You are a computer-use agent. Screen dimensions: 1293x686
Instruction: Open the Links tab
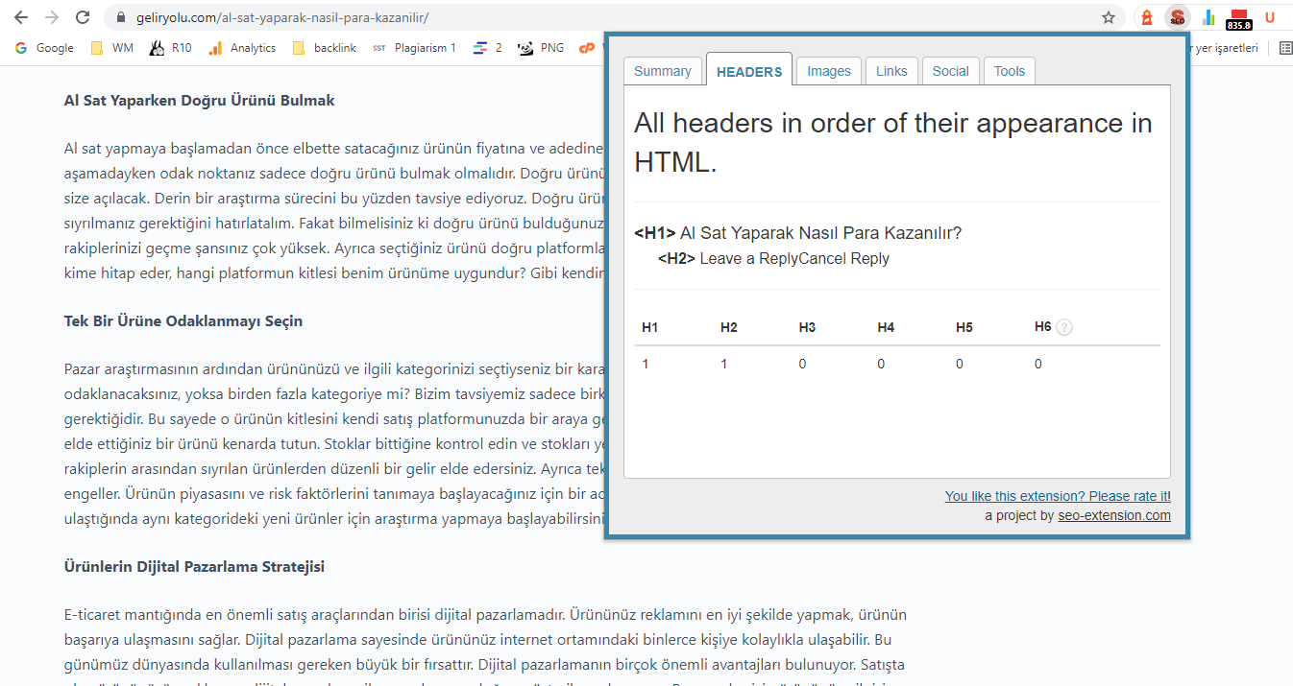[891, 71]
